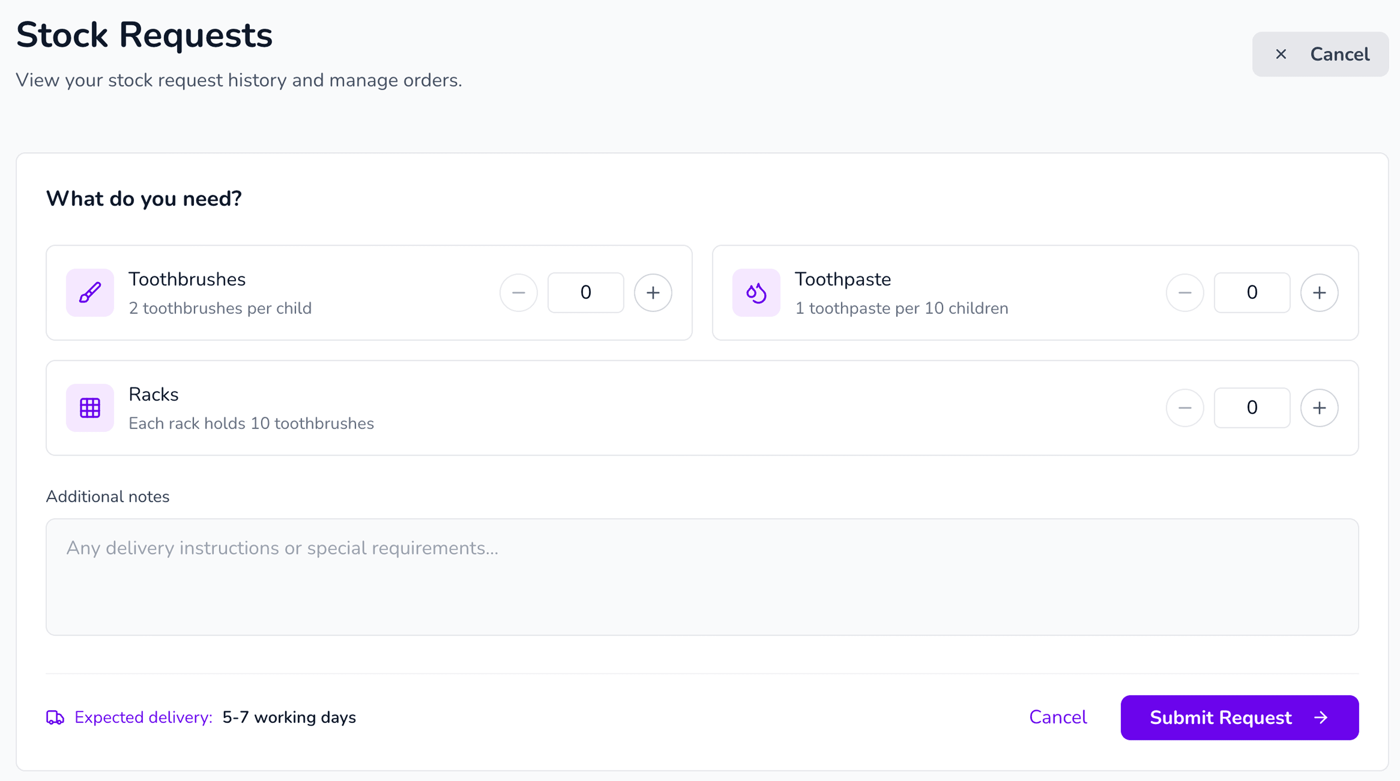Focus the Toothbrushes quantity field

586,293
